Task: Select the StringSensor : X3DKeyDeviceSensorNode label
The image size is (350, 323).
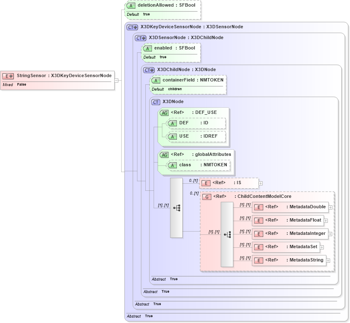Action: click(x=64, y=76)
